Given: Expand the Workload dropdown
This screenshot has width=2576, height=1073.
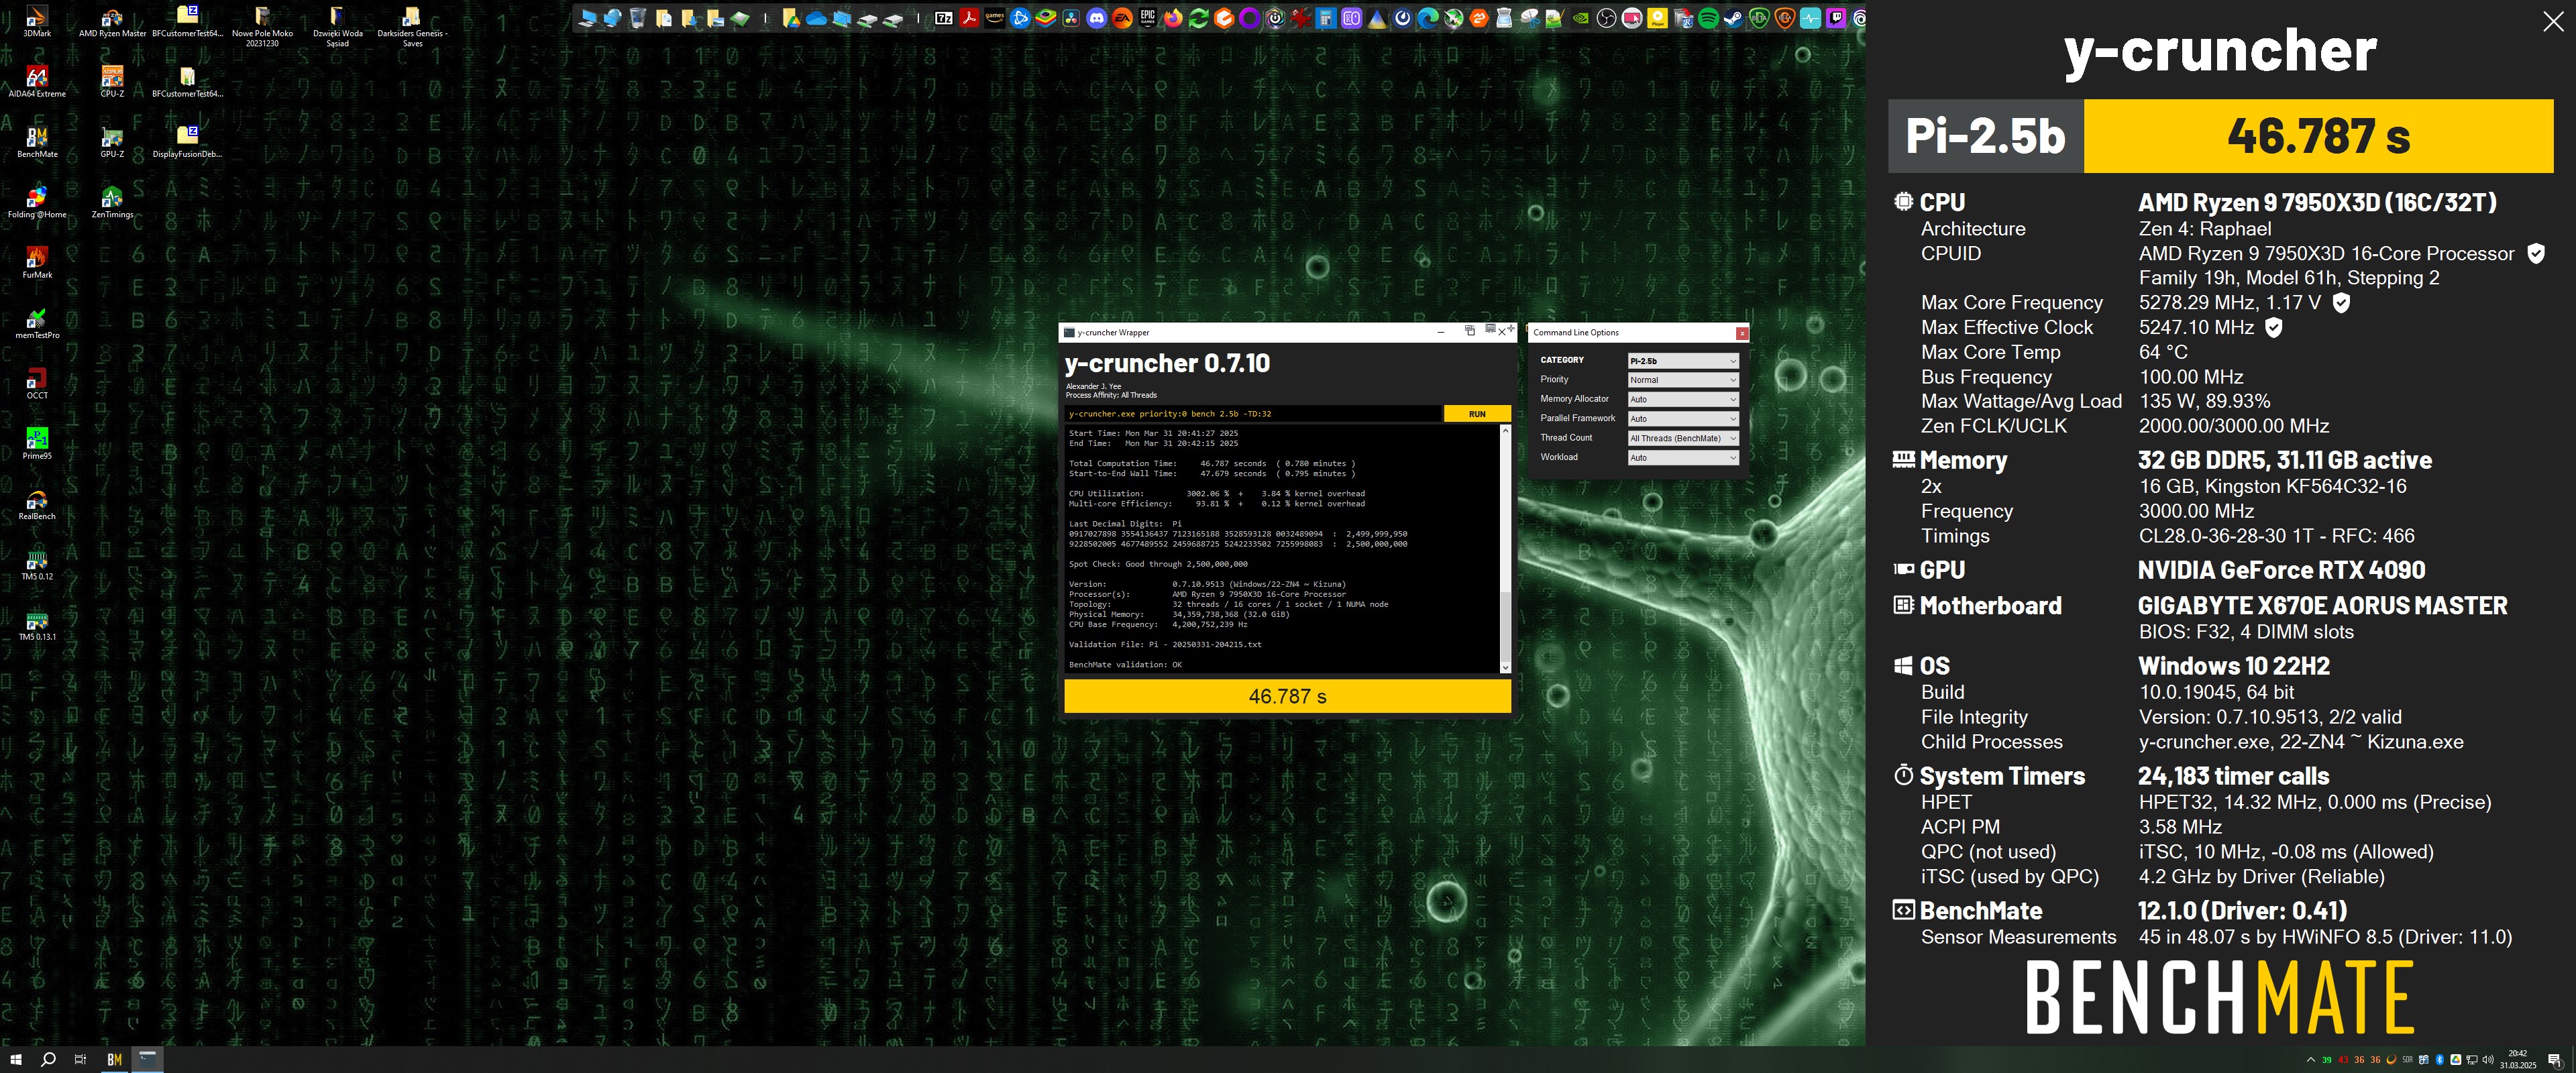Looking at the screenshot, I should (1683, 458).
